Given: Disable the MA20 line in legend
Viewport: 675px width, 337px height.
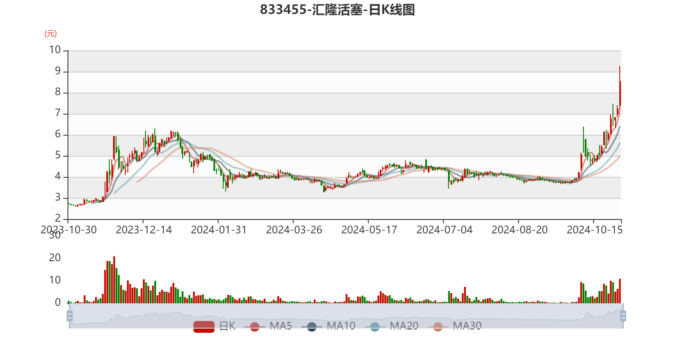Looking at the screenshot, I should coord(391,326).
